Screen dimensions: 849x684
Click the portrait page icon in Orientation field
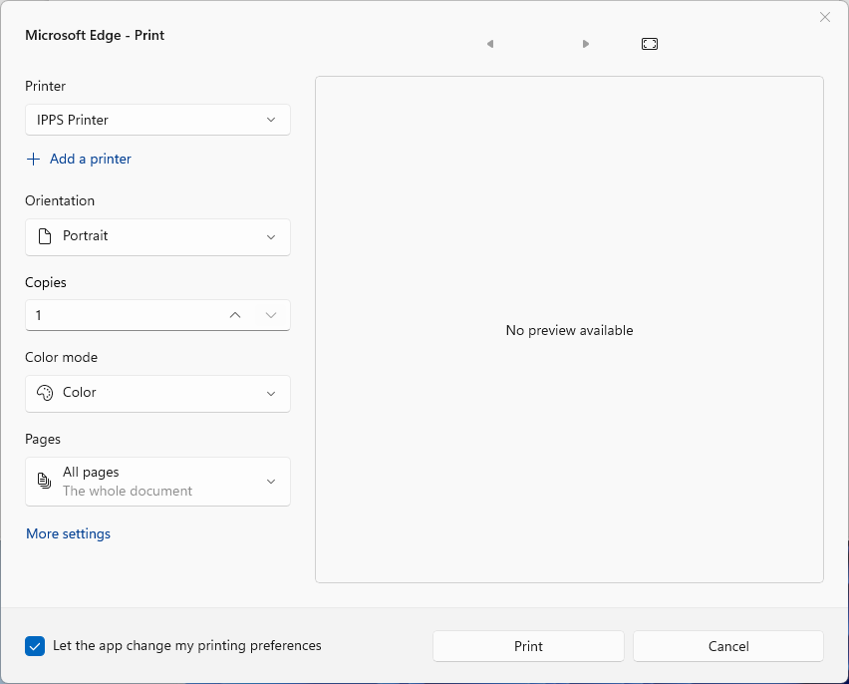44,236
